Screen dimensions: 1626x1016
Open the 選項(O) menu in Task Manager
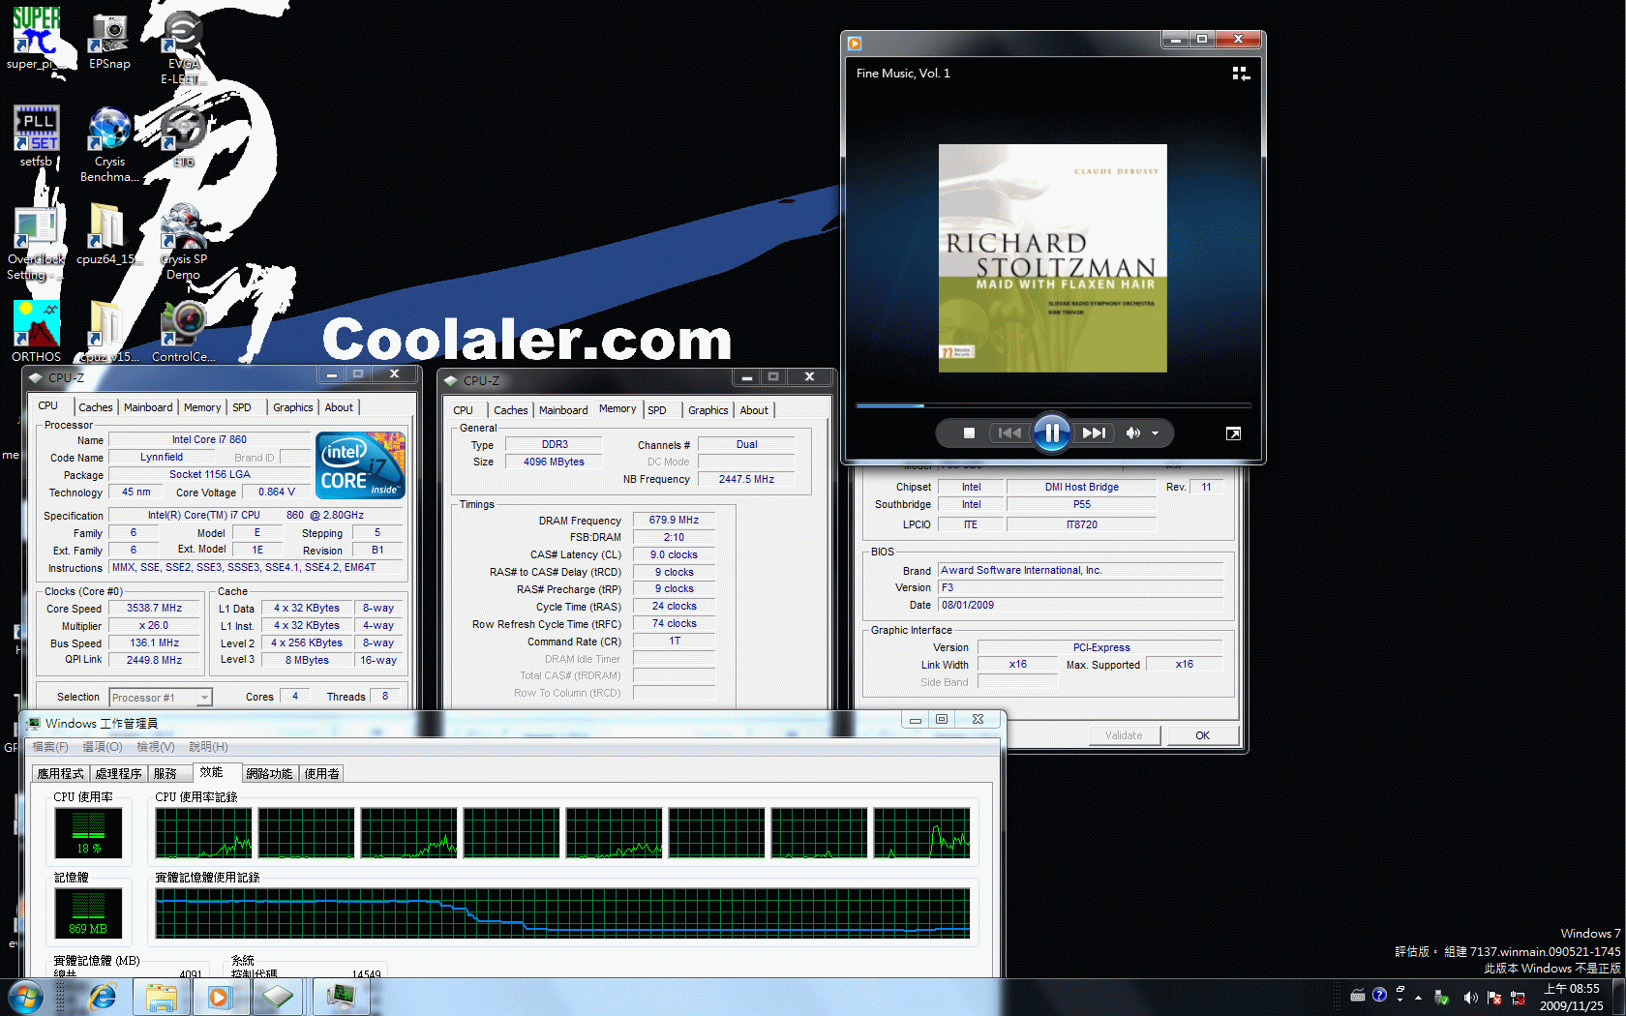(103, 747)
